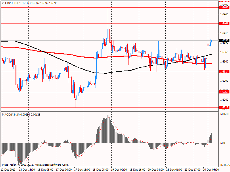230x172 pixels.
Task: Click the 1.6290 price scale value
Action: point(224,81)
